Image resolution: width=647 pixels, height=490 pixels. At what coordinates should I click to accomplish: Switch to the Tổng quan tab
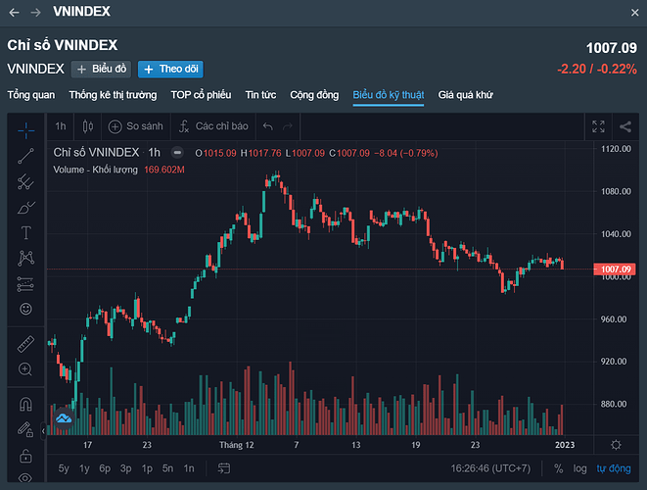point(31,95)
